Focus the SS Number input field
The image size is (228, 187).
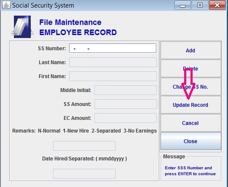113,48
